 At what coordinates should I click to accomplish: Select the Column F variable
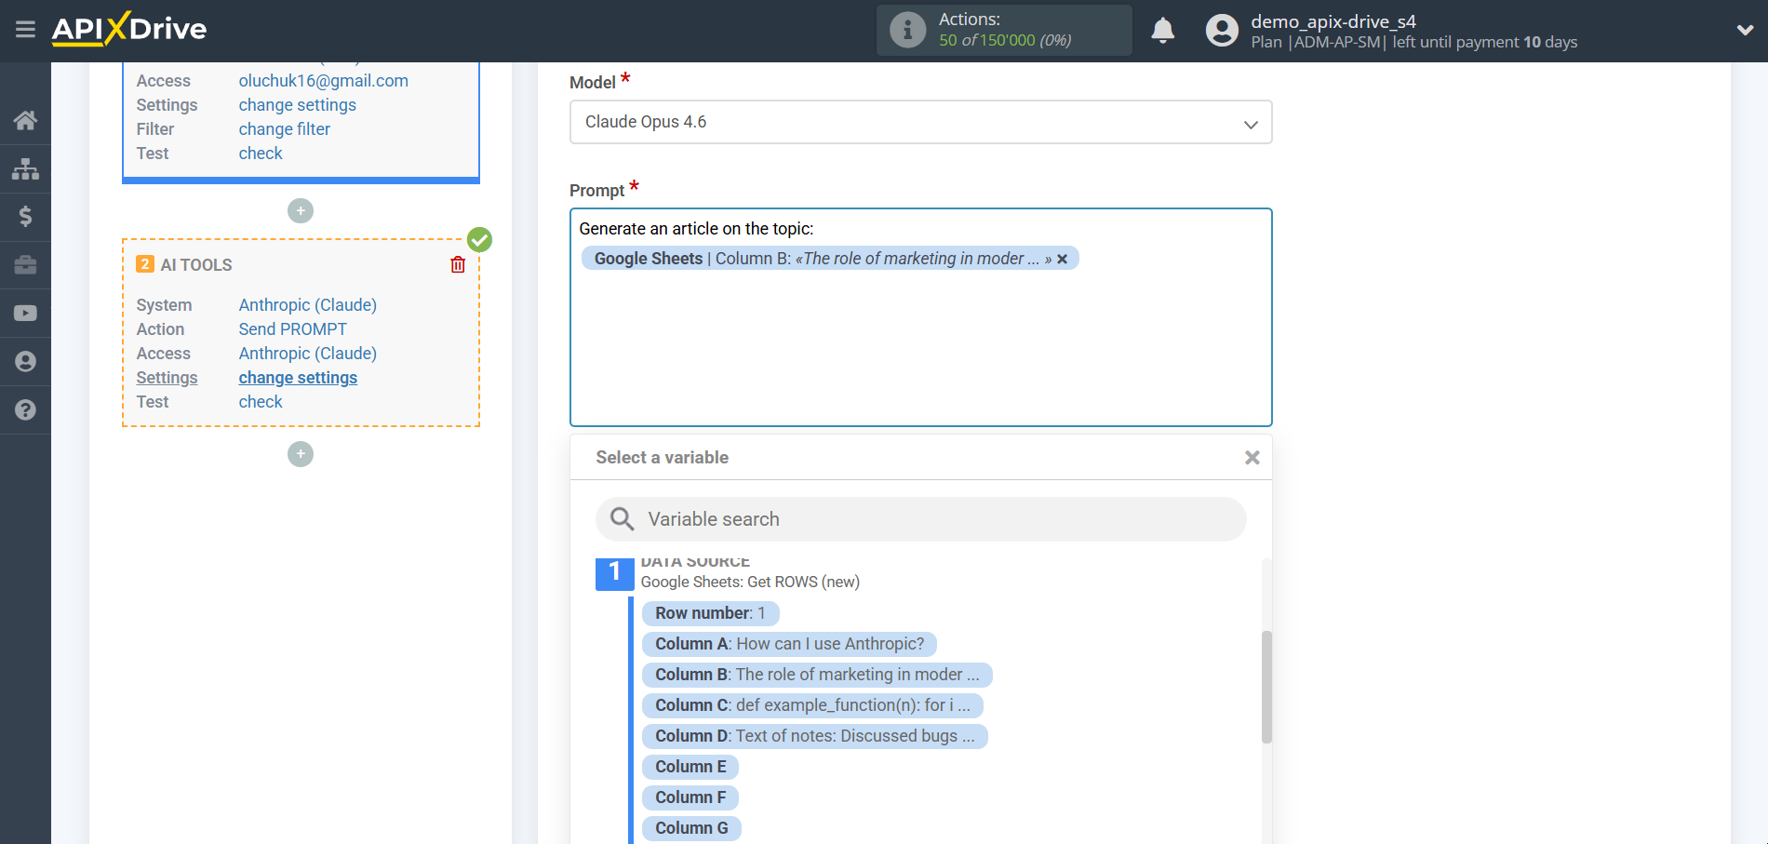click(x=690, y=797)
